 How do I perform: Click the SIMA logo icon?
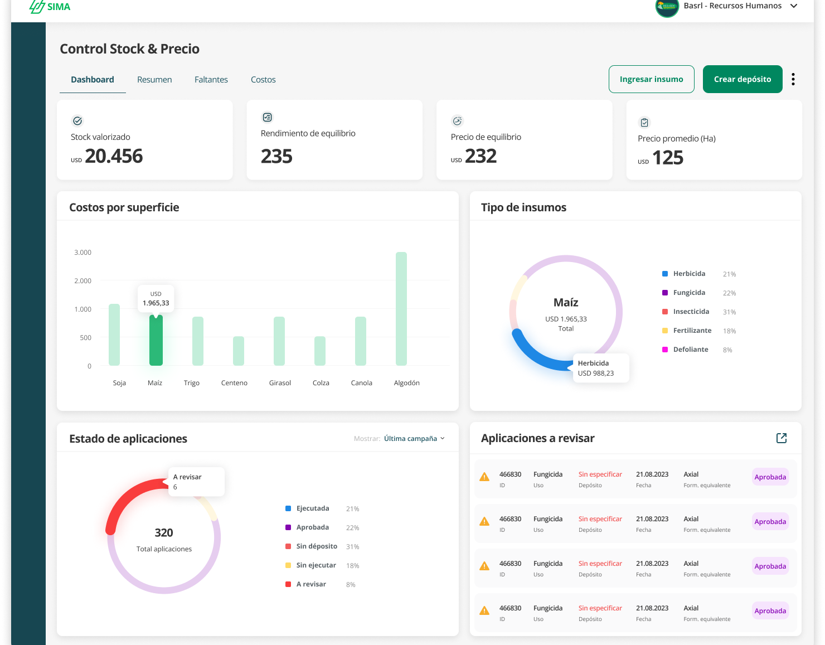pos(37,7)
